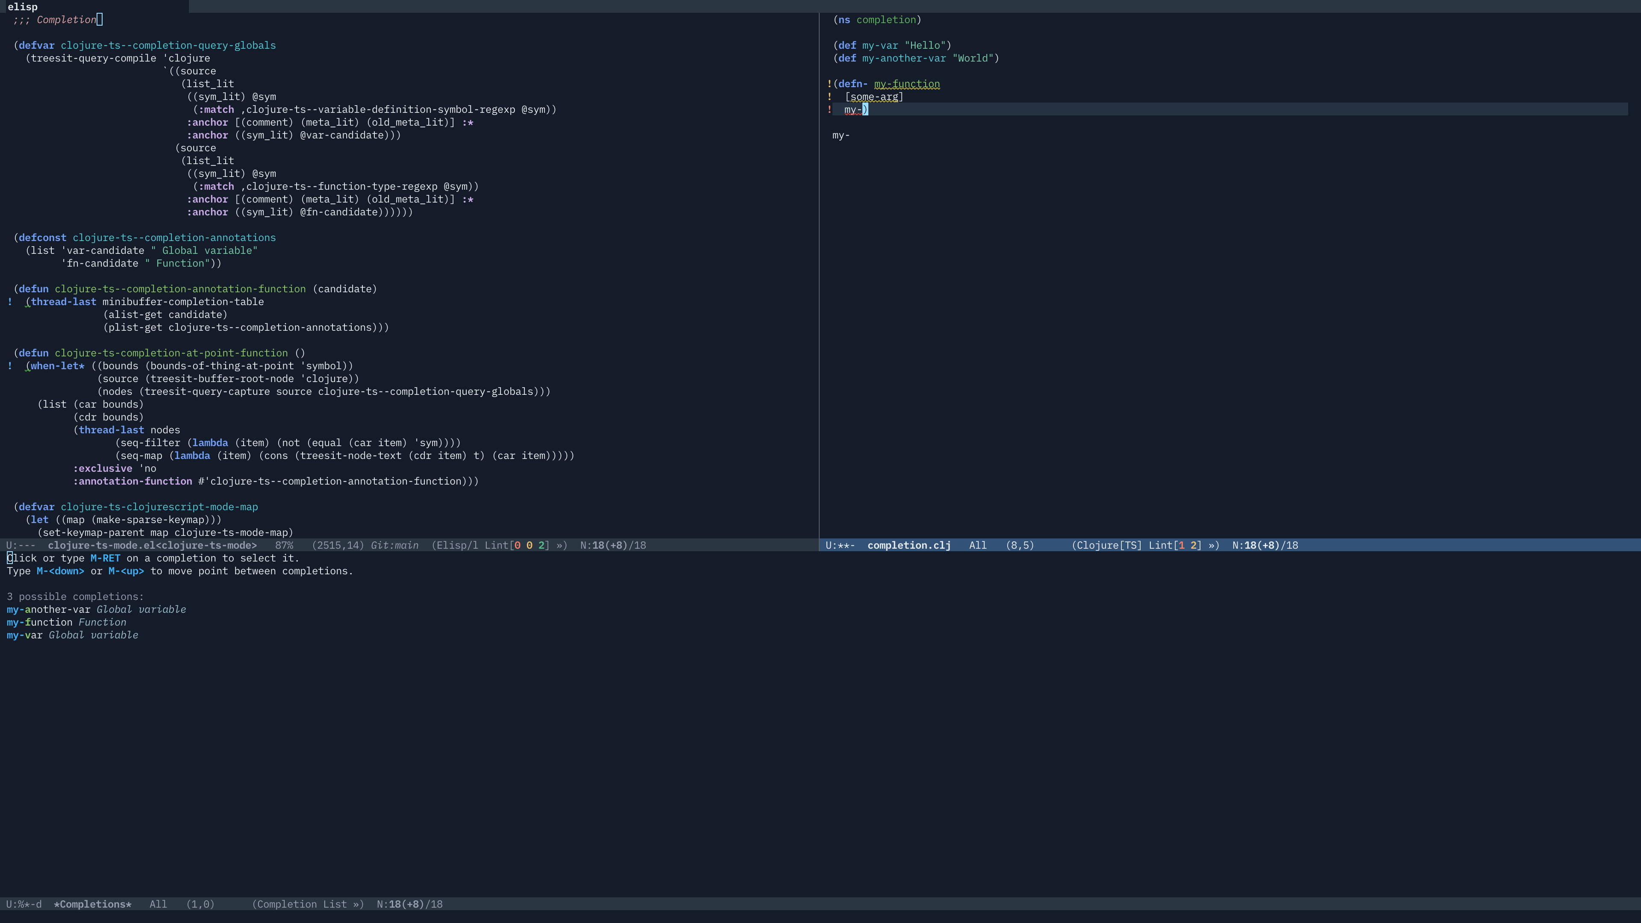Click 'U:---' status in elisp mode line
This screenshot has height=923, width=1641.
pyautogui.click(x=21, y=545)
